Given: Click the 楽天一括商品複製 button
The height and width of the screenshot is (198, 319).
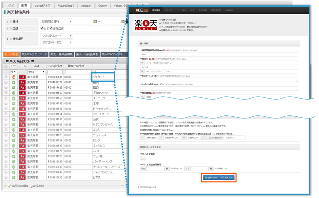Looking at the screenshot, I should point(87,54).
